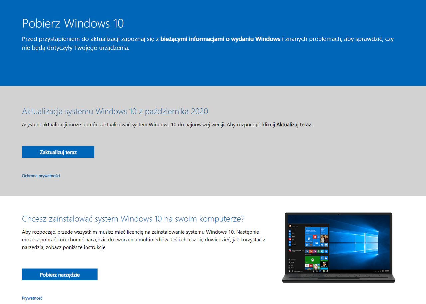Click the Pobierz Windows 10 heading
Screen dimensions: 426x304
[x=73, y=23]
